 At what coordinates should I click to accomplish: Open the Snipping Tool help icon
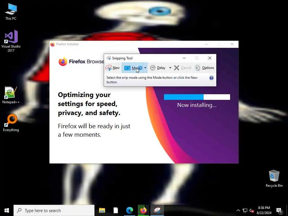coord(211,78)
